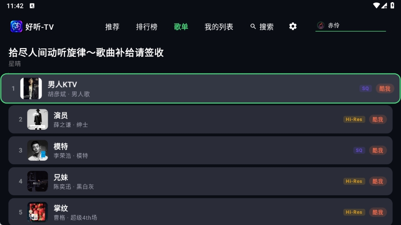Open the 男人KTV album cover thumbnail
Screen dimensions: 401x225
pyautogui.click(x=31, y=88)
